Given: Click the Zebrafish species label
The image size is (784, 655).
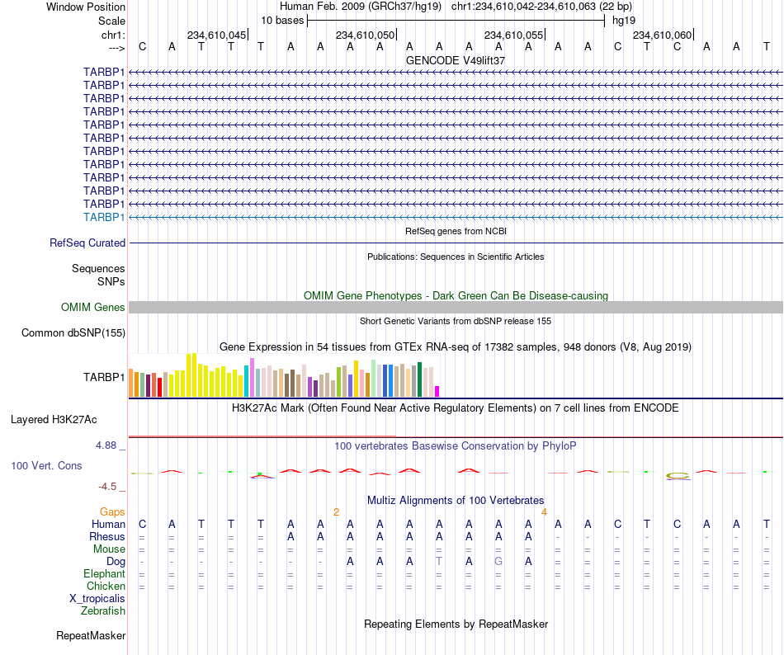Looking at the screenshot, I should coord(103,610).
